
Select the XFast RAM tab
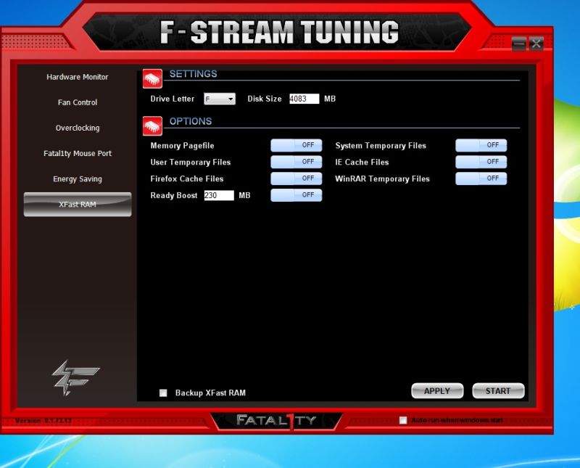78,205
